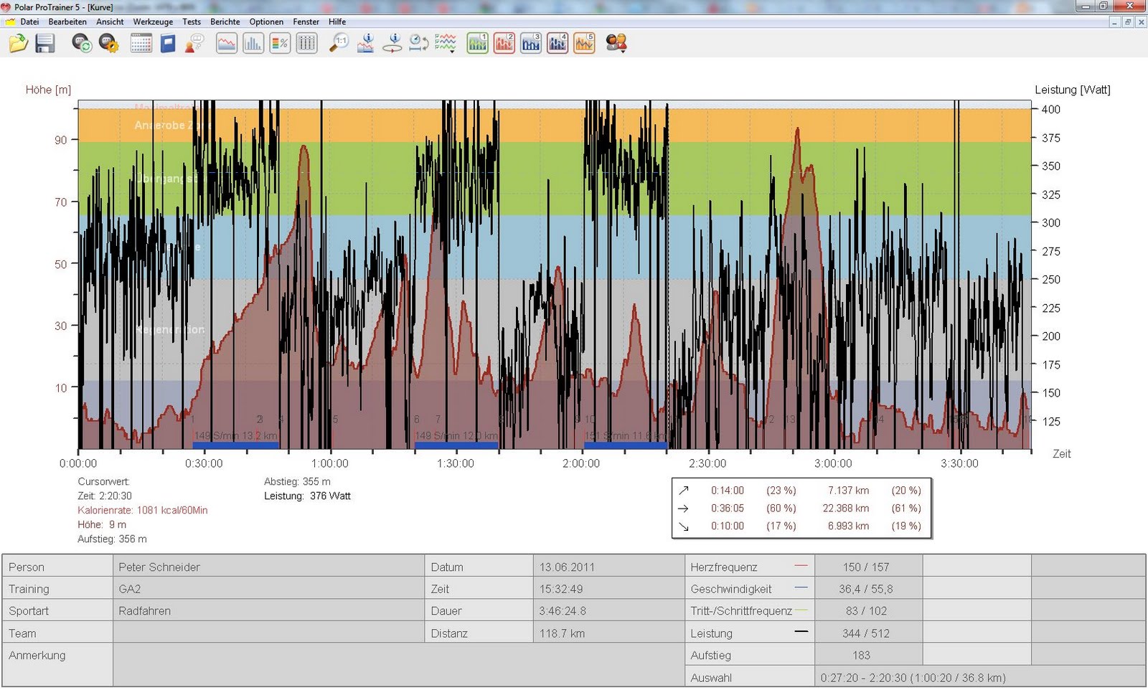
Task: Select the blue lap bar labeled 13.2 km
Action: [235, 445]
